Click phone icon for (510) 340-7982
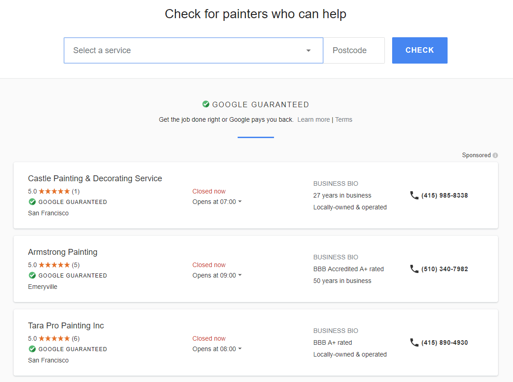 [x=414, y=269]
